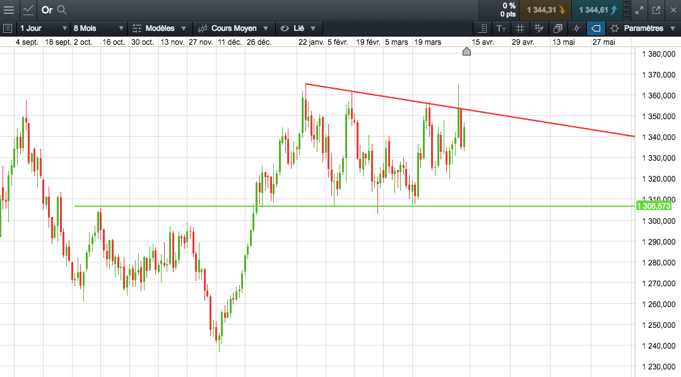
Task: Open the 1 Jour timeframe dropdown
Action: coord(44,28)
